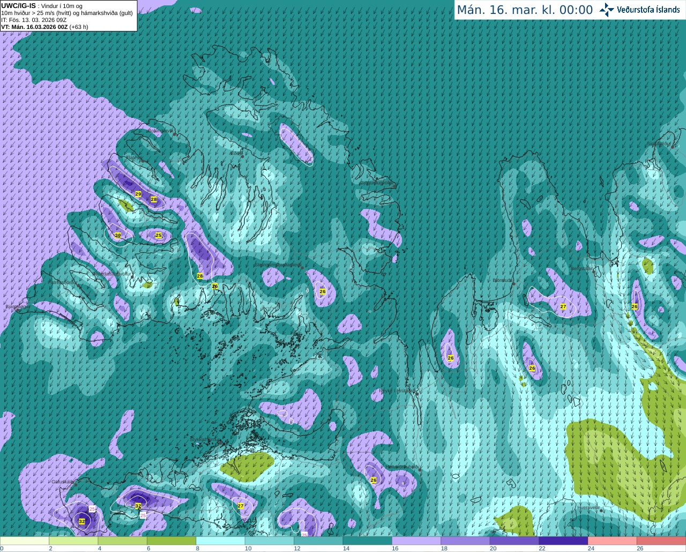Click the yellow 29 gust marker

point(138,194)
